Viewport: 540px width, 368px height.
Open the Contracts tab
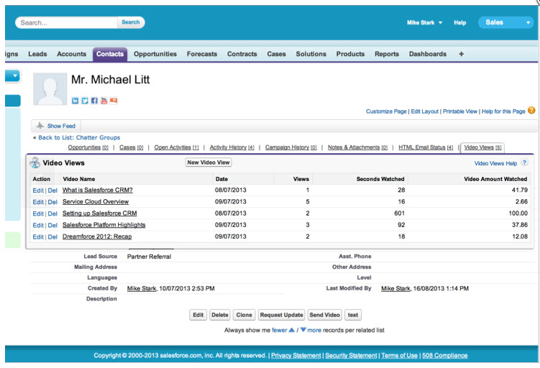(242, 54)
